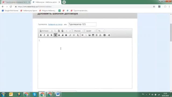Click the volume icon in system tray
Screen dimensions: 172x97
tap(153, 95)
